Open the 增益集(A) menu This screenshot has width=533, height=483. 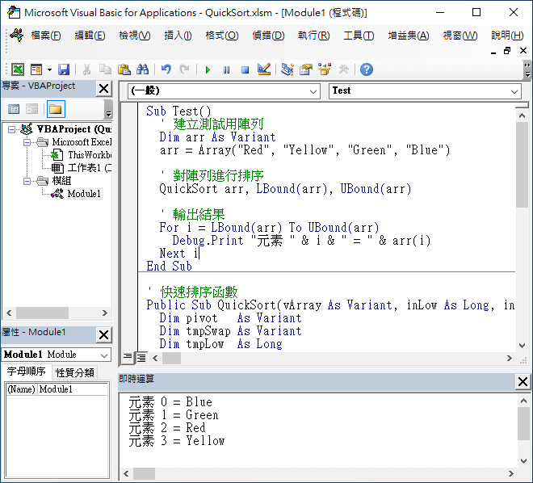[x=409, y=36]
